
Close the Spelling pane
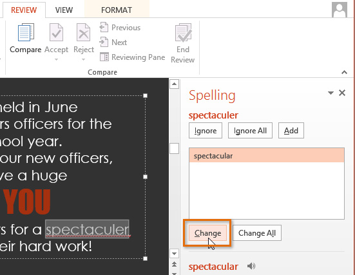tap(342, 93)
